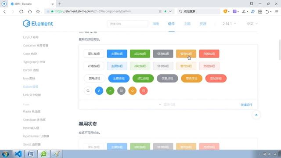Click the browser search box

pyautogui.click(x=198, y=11)
